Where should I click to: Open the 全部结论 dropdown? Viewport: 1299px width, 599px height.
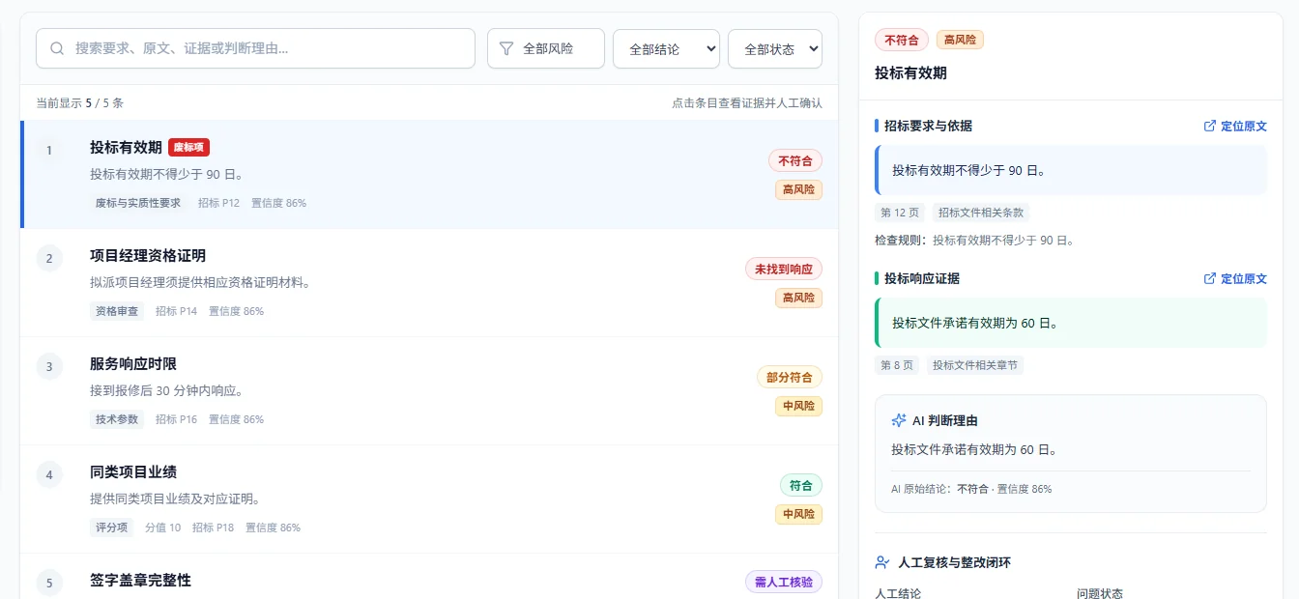[666, 48]
